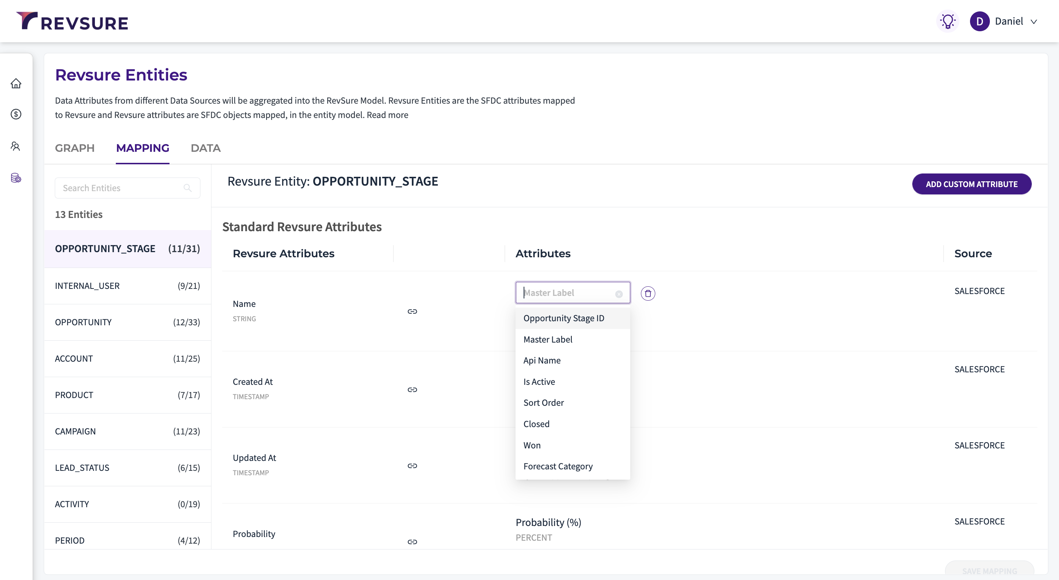Open the dollar revenue sidebar icon
Image resolution: width=1059 pixels, height=580 pixels.
16,114
